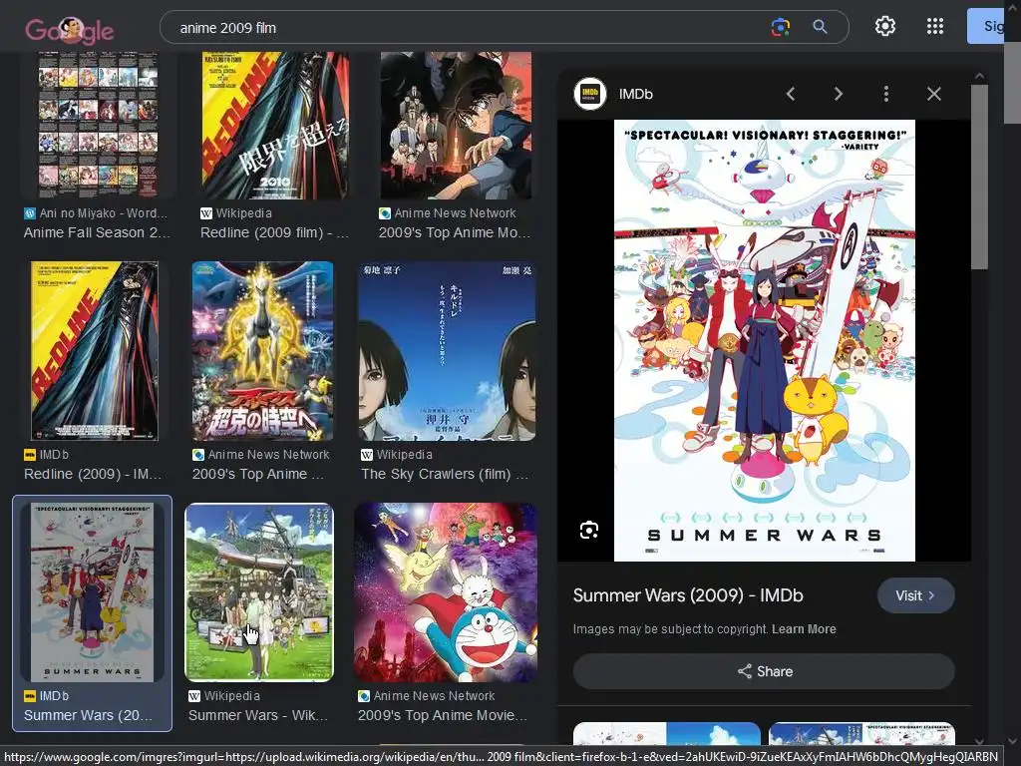Click 'Redline (2009 film)' result title
Screen dimensions: 1021x766
tap(274, 232)
